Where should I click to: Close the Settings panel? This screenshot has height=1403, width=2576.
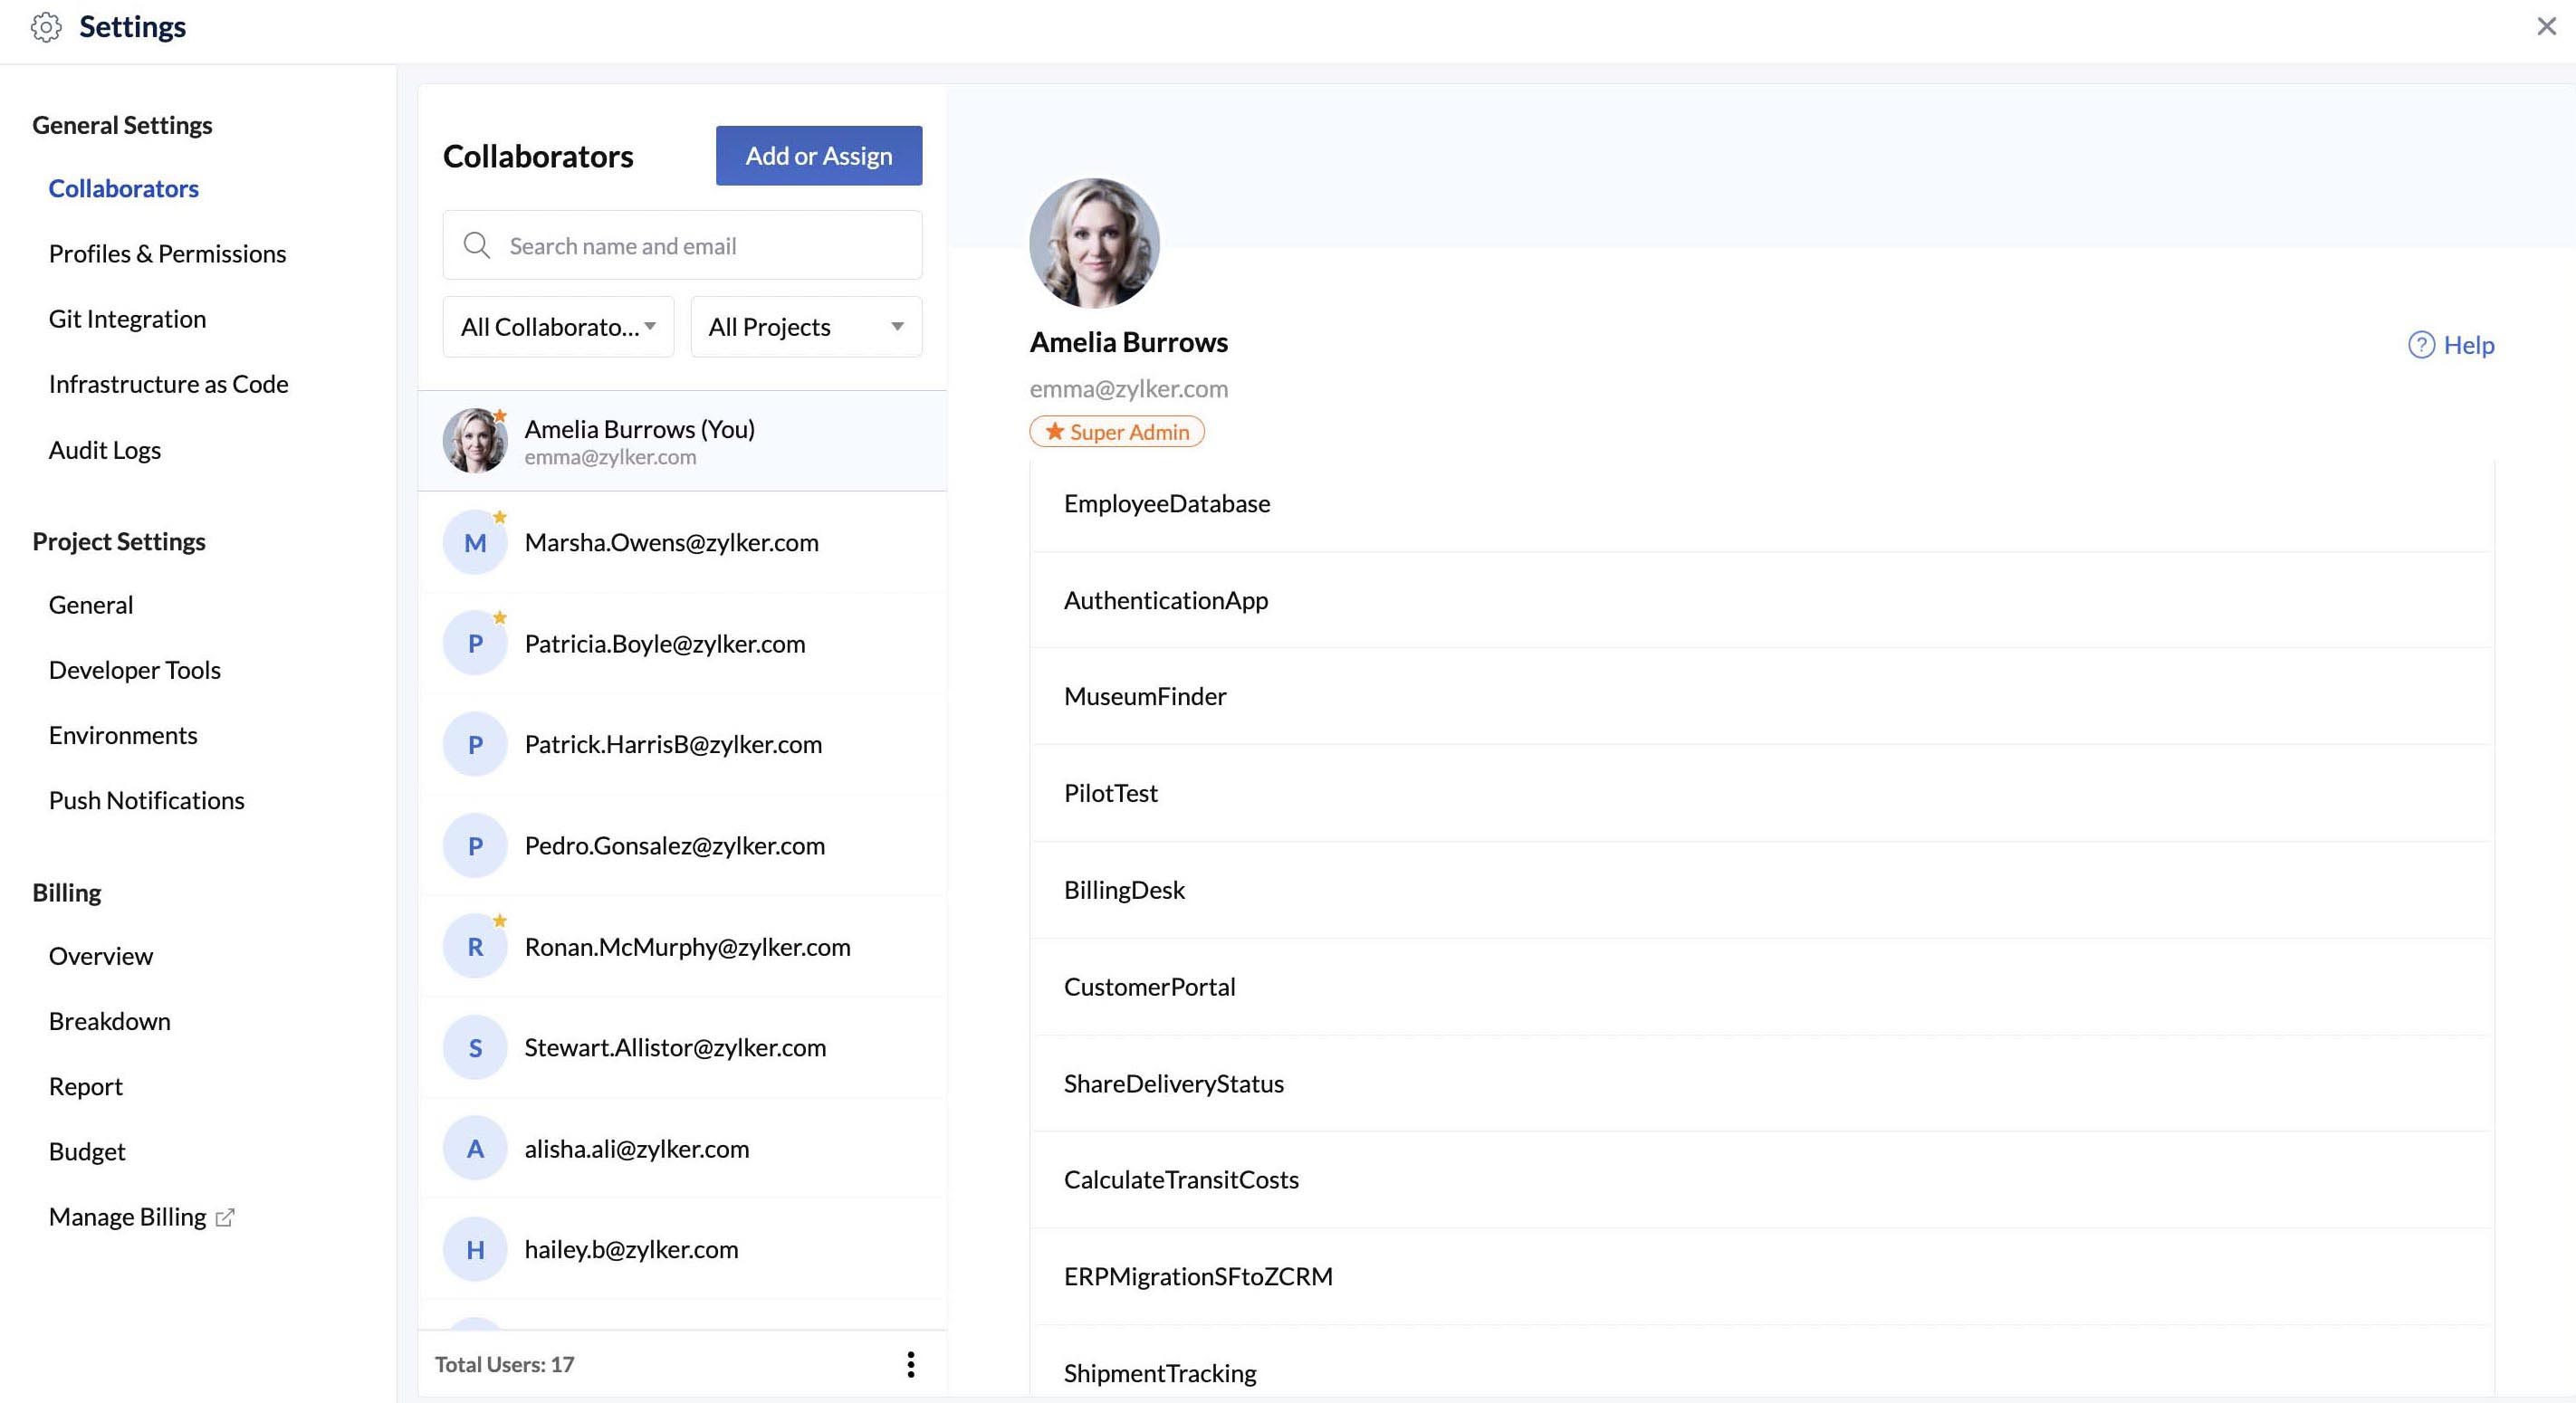click(2546, 27)
